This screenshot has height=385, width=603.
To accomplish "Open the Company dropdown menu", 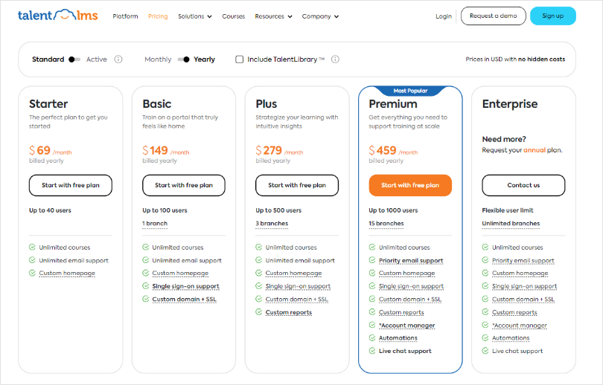I will pos(320,16).
